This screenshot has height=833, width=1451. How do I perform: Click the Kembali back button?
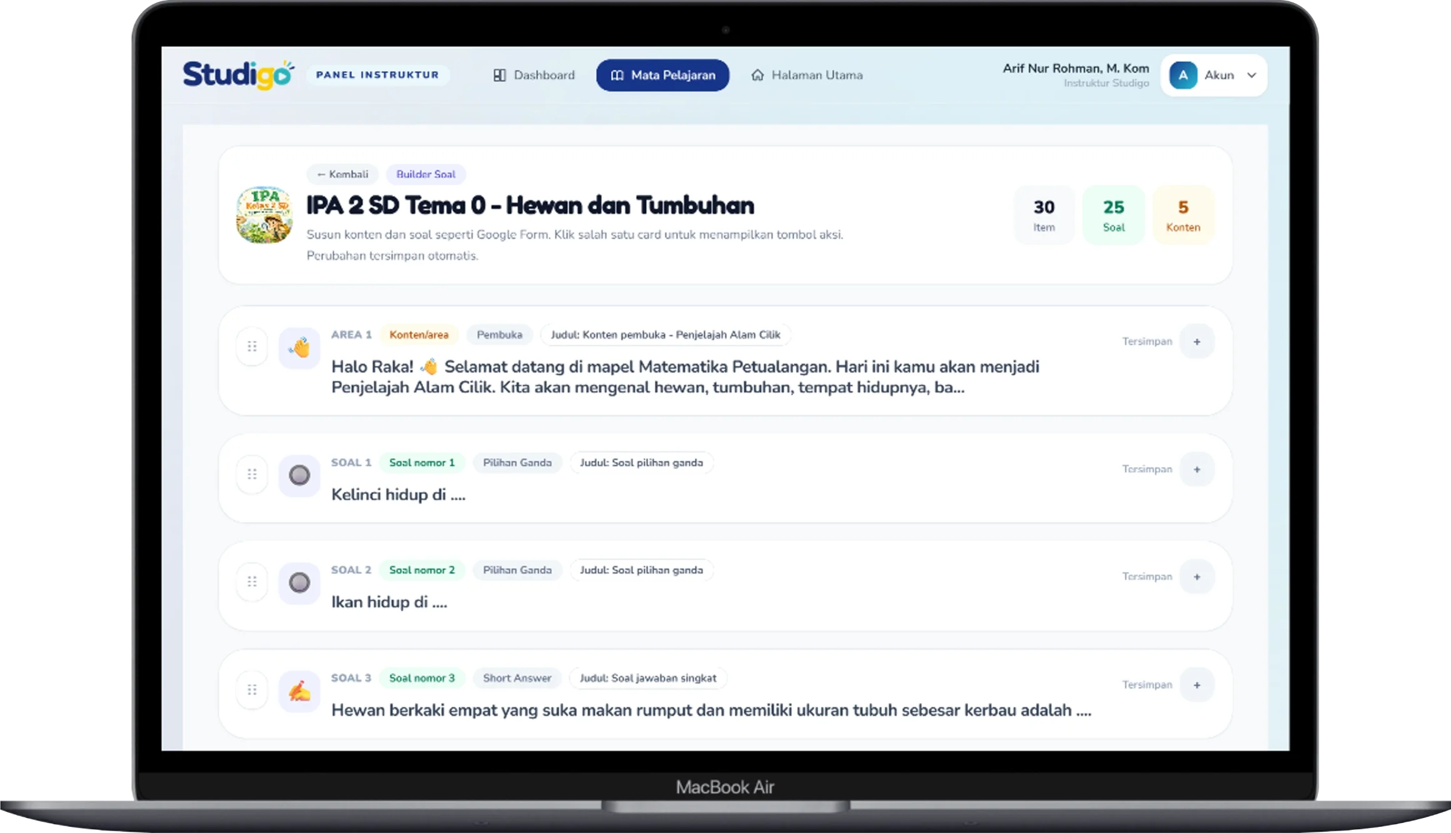342,174
